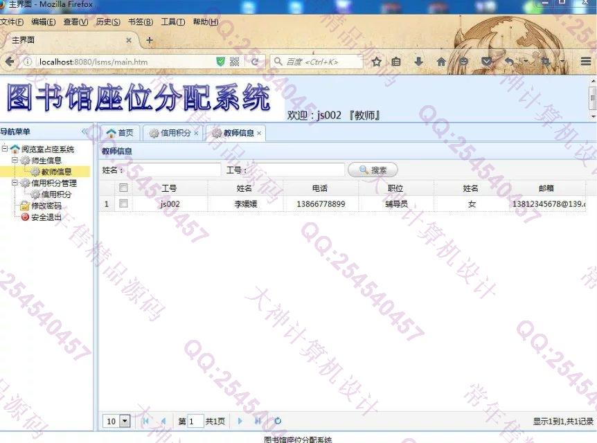Sort by the 电话 column header

click(x=320, y=188)
